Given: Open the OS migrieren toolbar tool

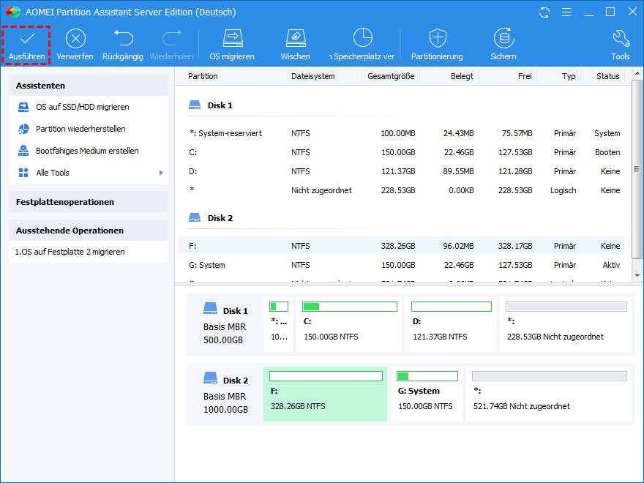Looking at the screenshot, I should click(x=232, y=45).
